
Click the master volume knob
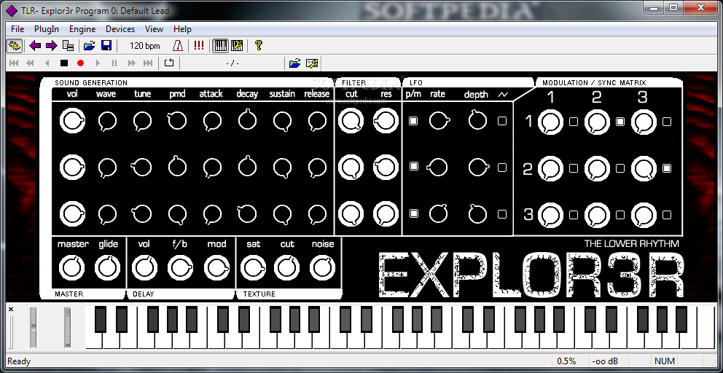[x=71, y=268]
